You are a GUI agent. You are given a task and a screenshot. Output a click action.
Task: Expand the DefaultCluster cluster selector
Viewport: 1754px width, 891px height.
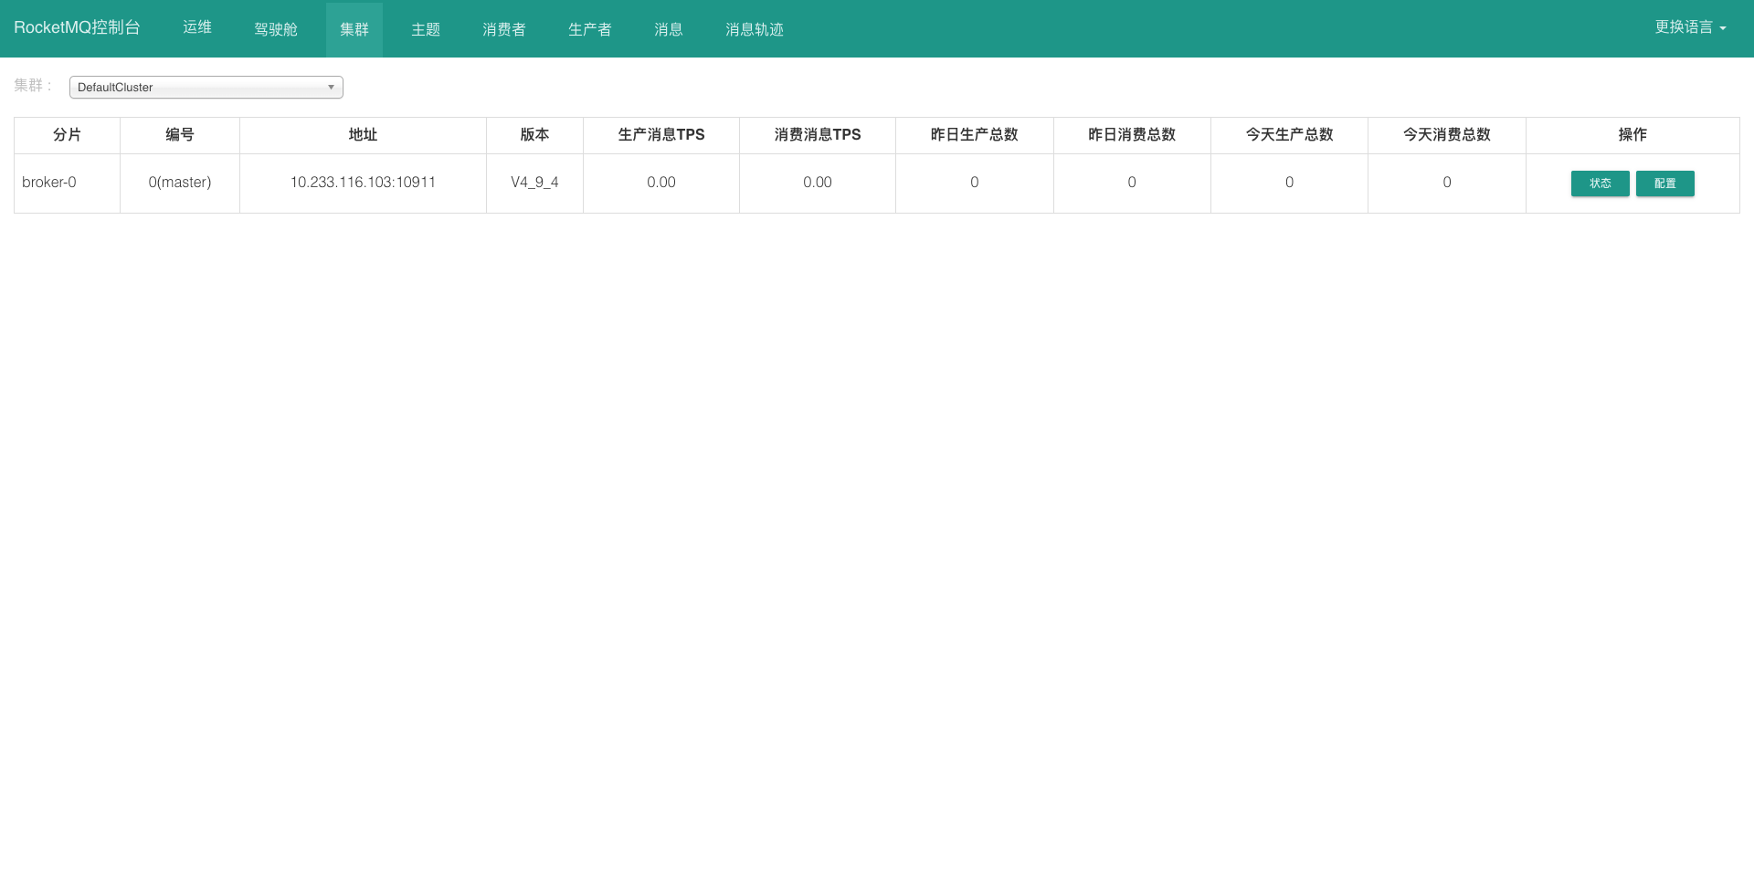(x=206, y=88)
